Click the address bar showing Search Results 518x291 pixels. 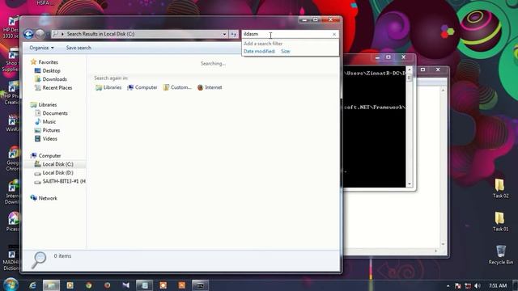(x=139, y=34)
